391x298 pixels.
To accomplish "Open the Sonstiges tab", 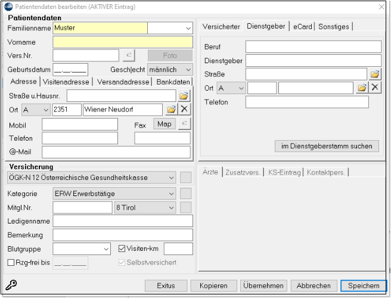I will 334,26.
